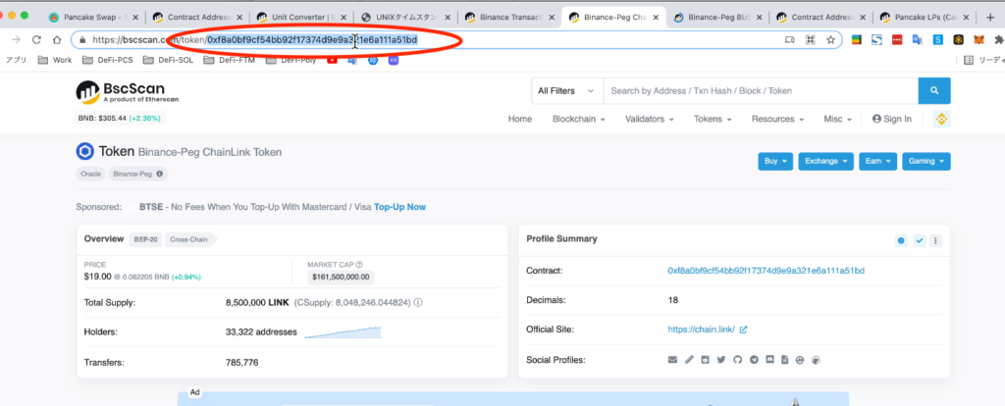Viewport: 1005px width, 406px height.
Task: Click the browser extensions puzzle icon
Action: pyautogui.click(x=998, y=39)
